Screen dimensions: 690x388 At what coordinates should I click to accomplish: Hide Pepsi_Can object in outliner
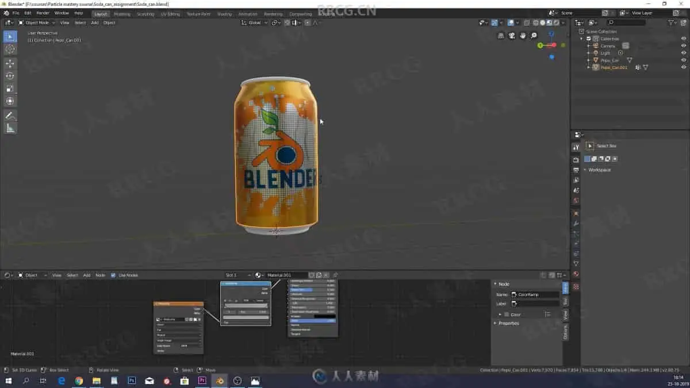(x=684, y=60)
